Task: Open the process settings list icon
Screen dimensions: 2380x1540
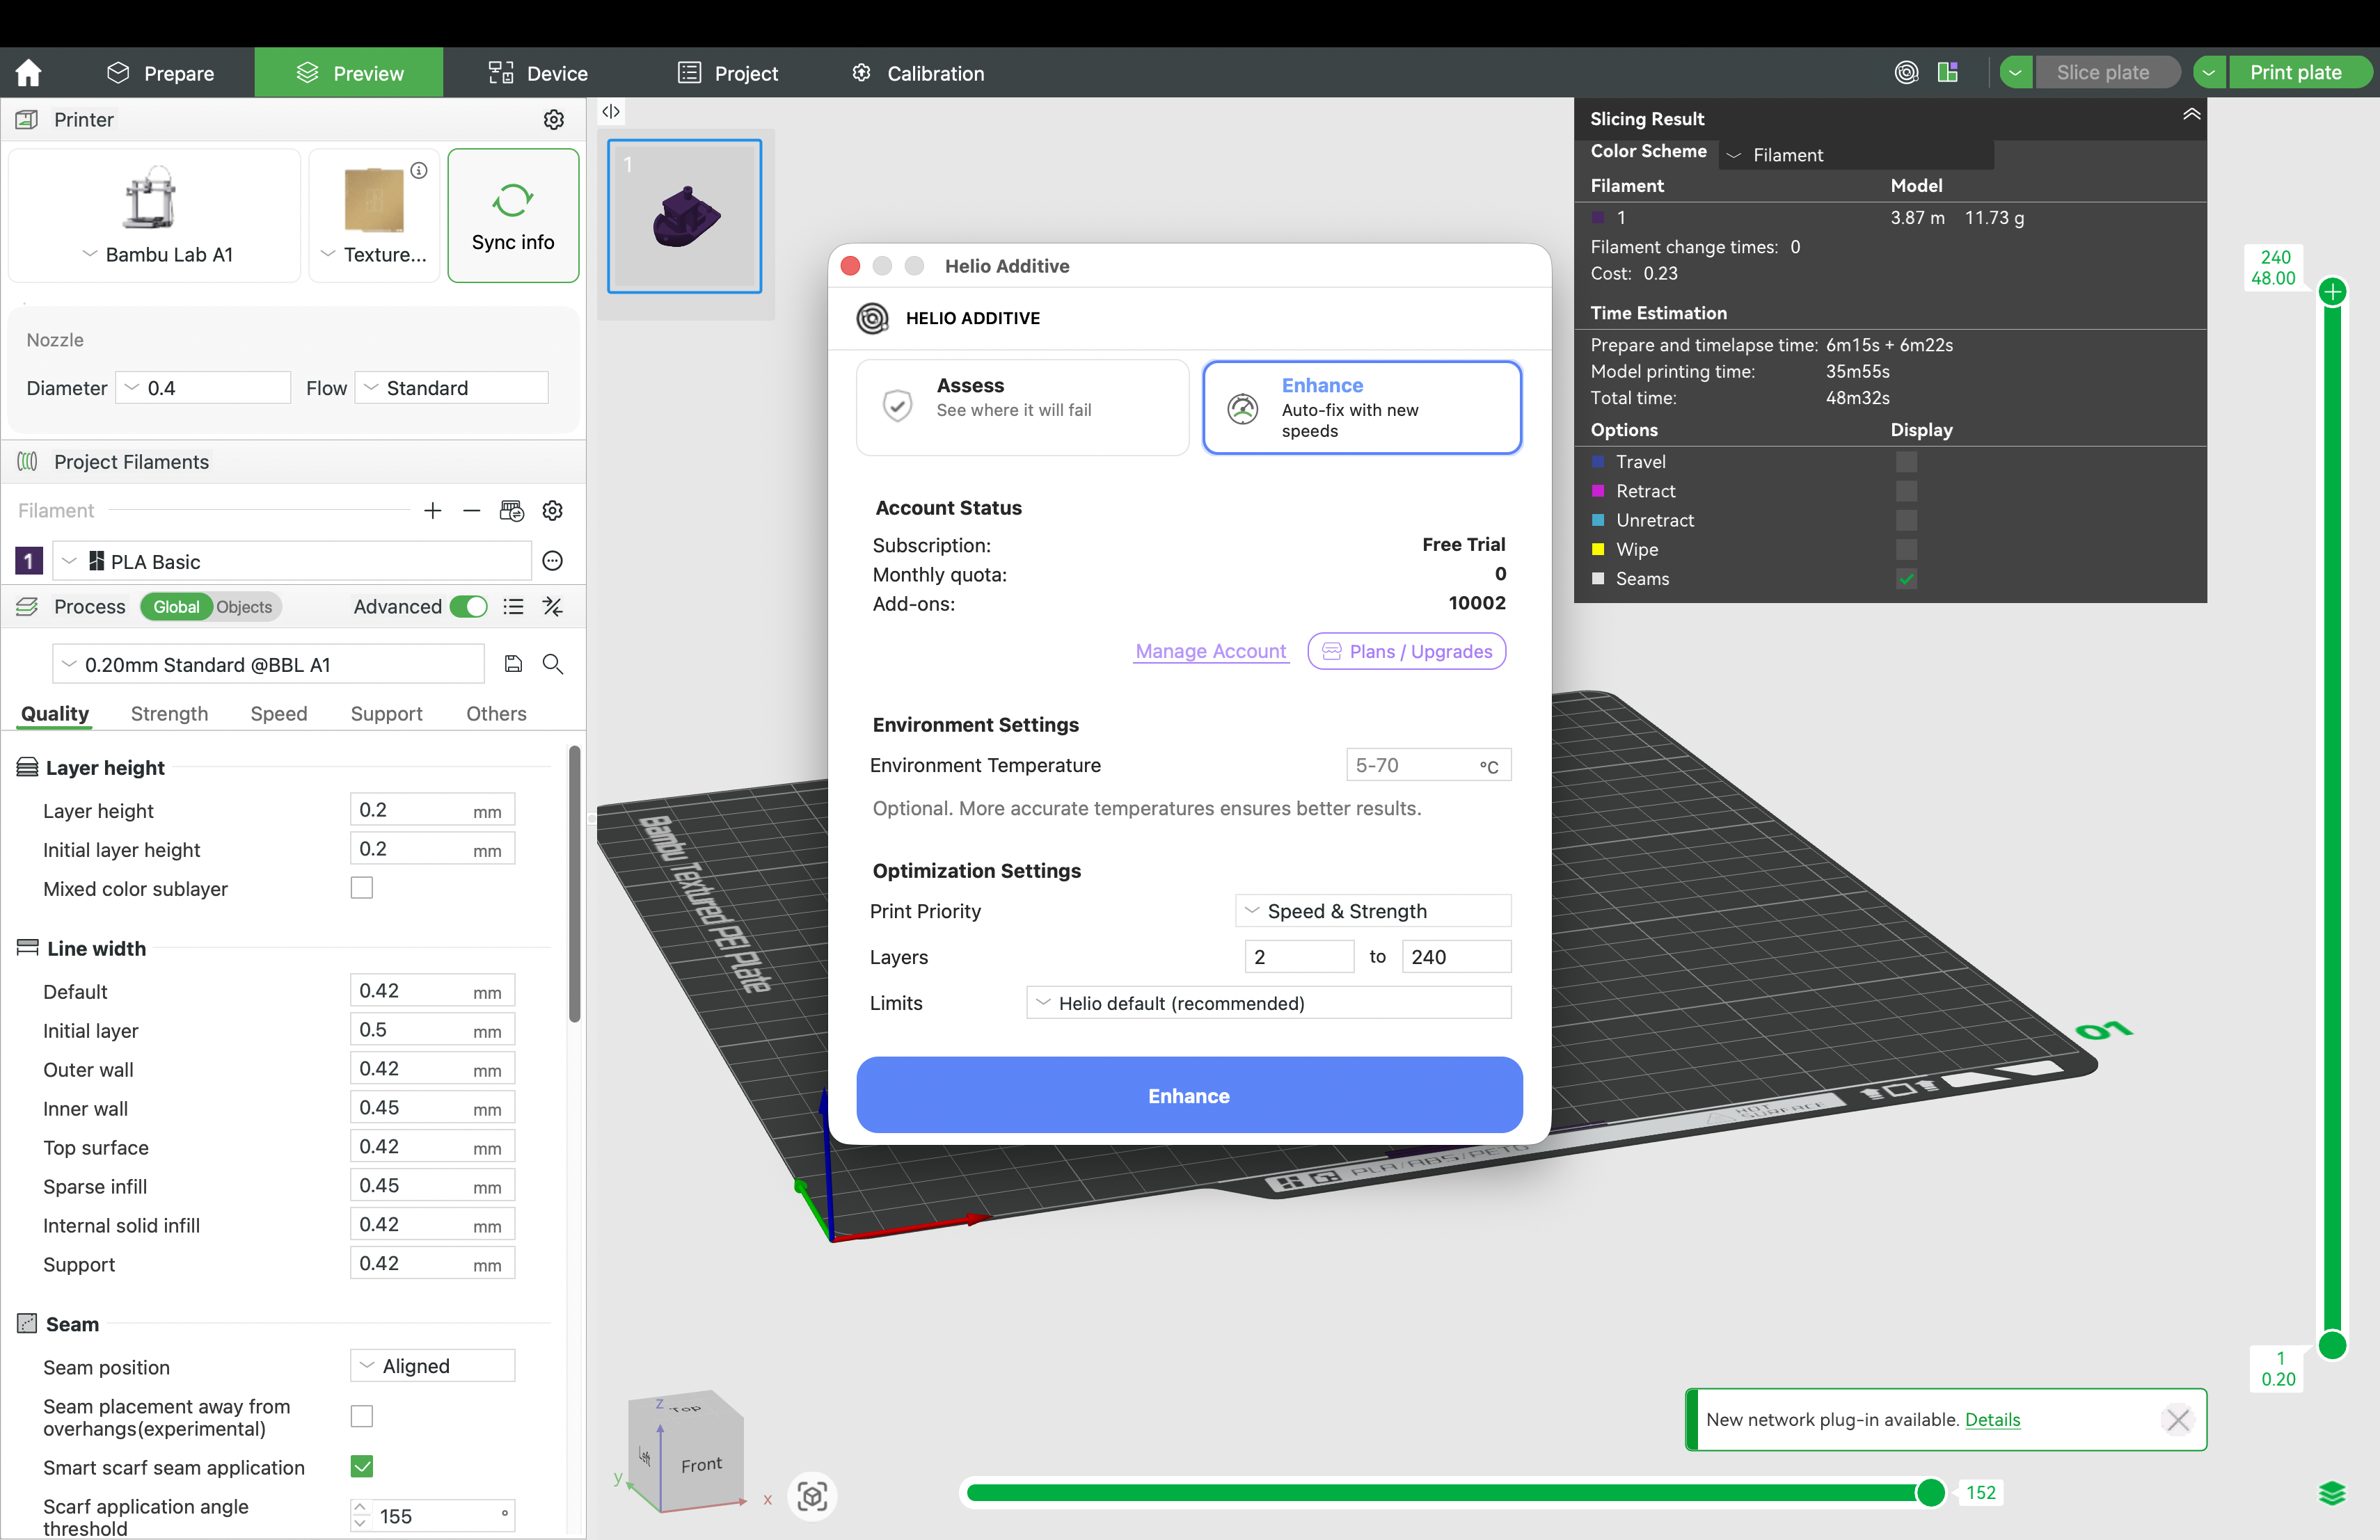Action: click(513, 607)
